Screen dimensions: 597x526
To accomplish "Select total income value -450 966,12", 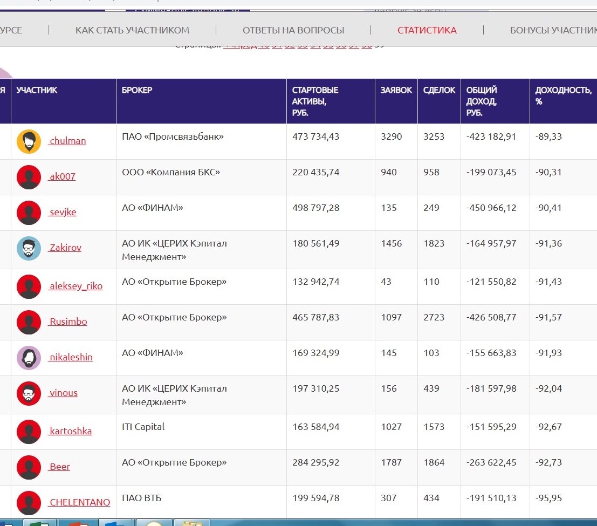I will point(491,208).
